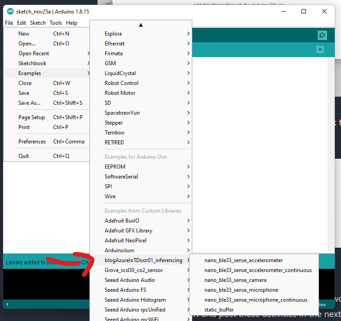Choose Quit from the File menu
Viewport: 341px width, 321px height.
(x=47, y=156)
